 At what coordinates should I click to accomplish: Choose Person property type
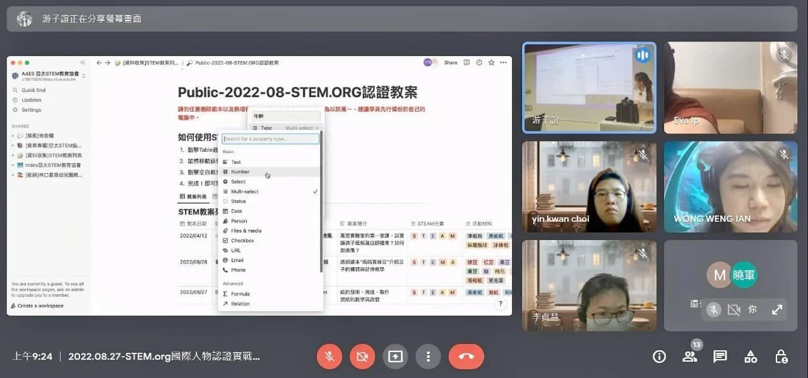270,221
